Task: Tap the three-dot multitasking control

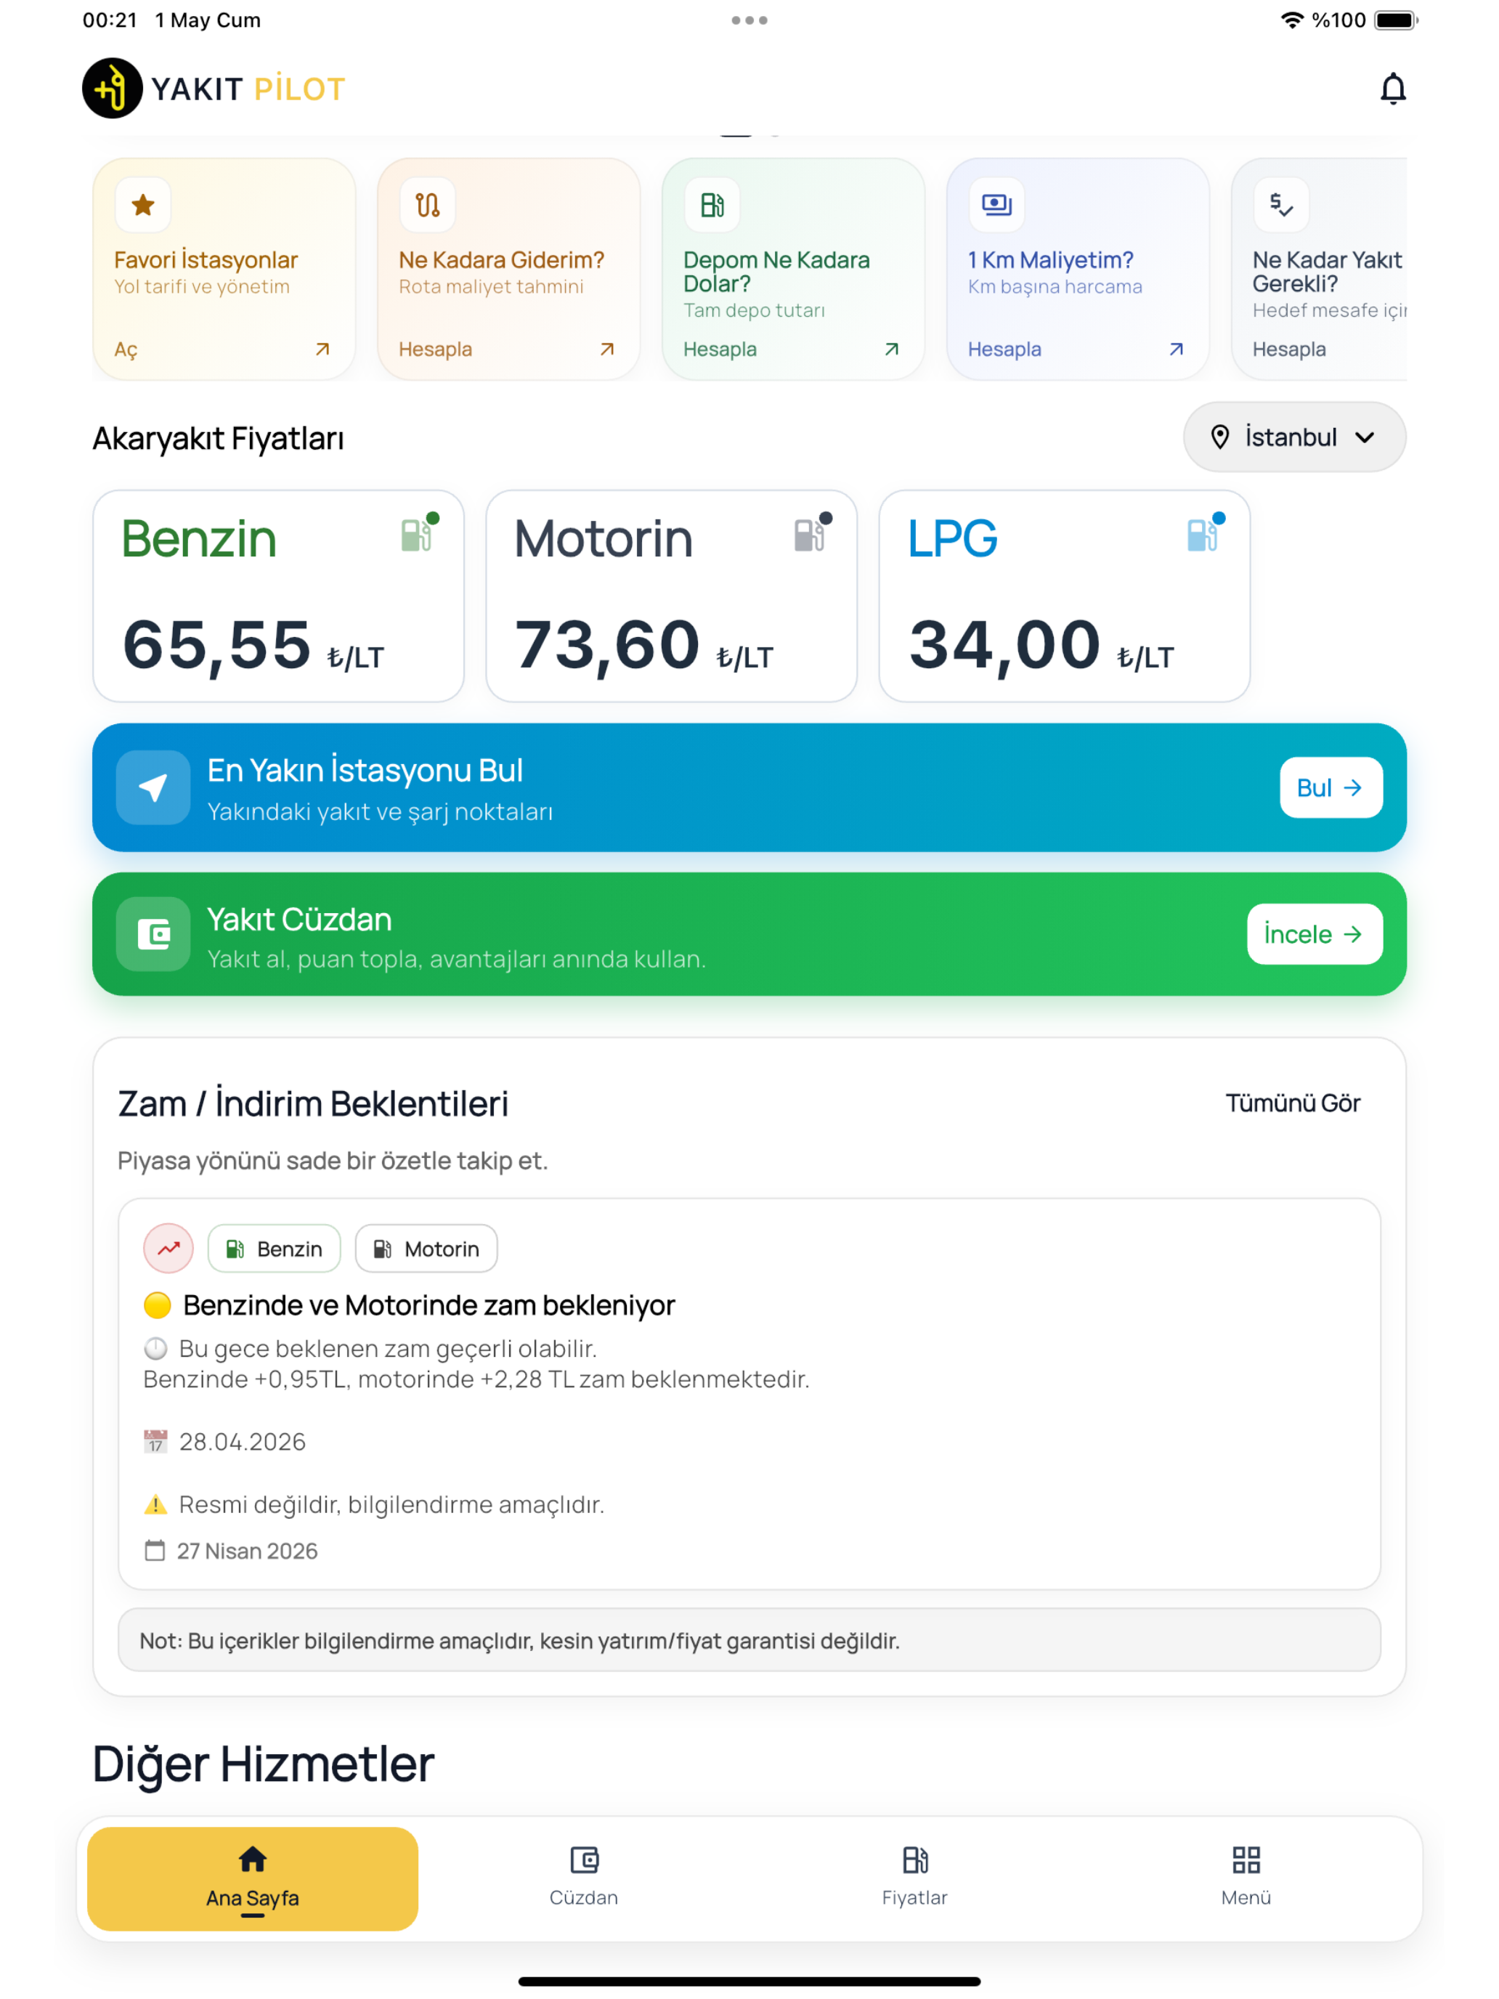Action: (749, 20)
